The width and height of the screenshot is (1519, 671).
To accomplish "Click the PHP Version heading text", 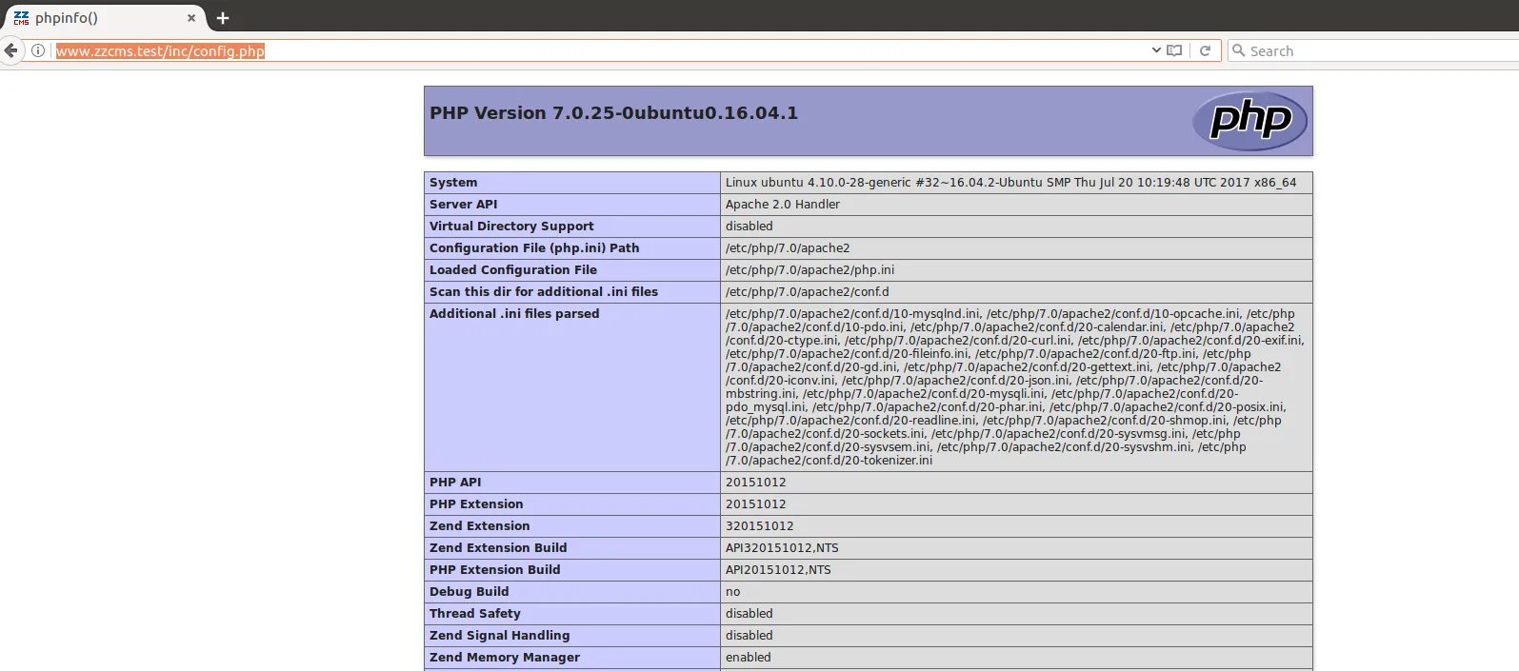I will point(613,113).
